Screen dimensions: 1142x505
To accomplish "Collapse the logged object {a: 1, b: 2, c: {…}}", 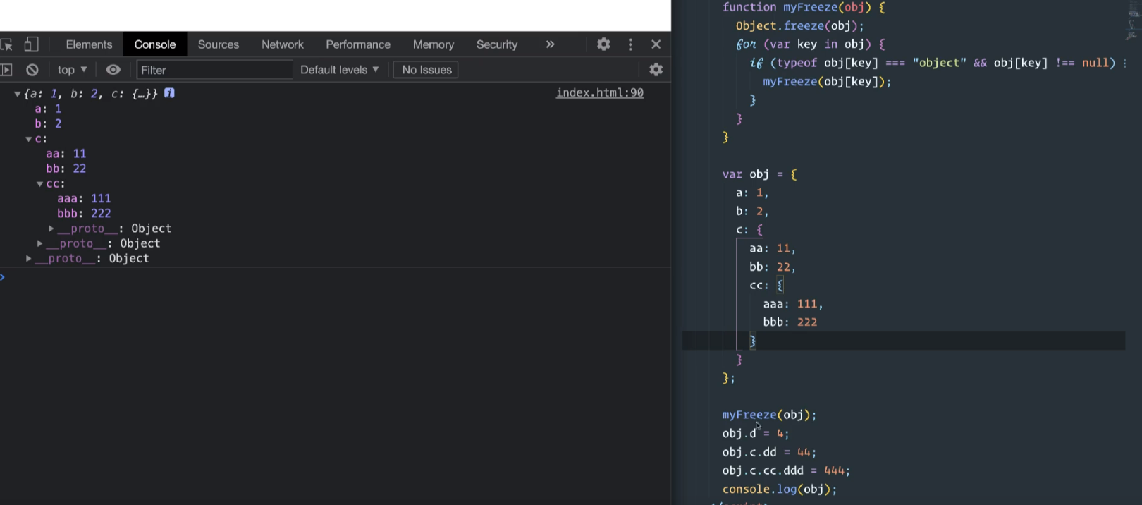I will 17,94.
